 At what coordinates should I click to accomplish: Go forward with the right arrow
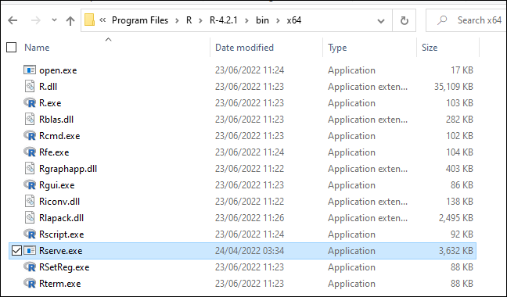pos(35,20)
